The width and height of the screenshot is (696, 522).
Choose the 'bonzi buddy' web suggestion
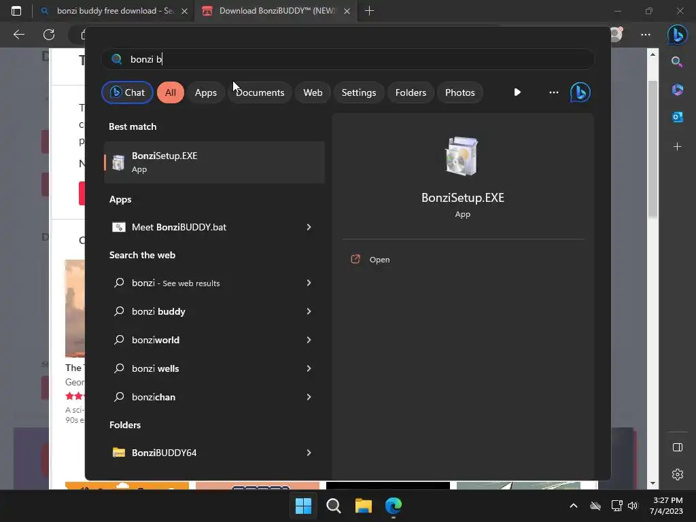[x=204, y=311]
